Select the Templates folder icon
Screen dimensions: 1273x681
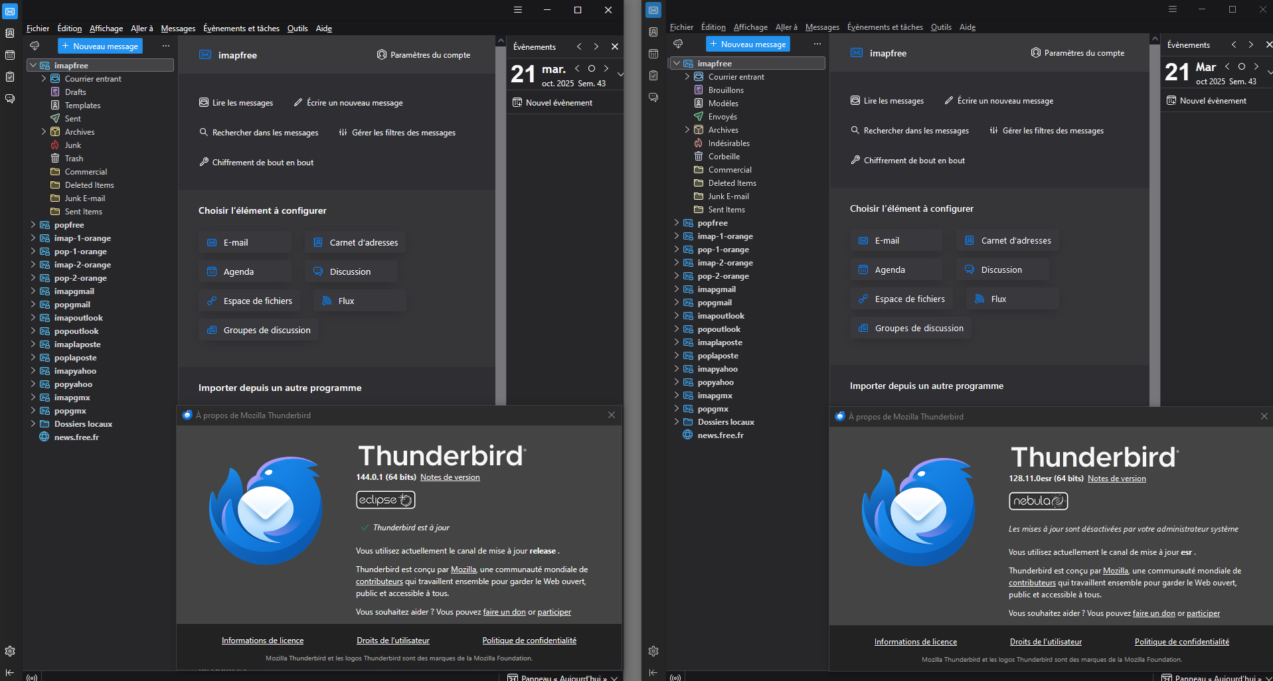tap(56, 106)
